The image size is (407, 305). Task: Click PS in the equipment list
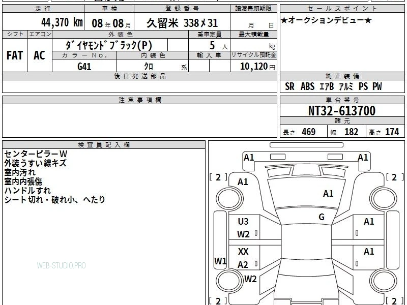coord(363,86)
